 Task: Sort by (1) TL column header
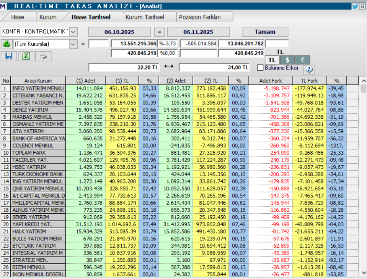click(122, 81)
